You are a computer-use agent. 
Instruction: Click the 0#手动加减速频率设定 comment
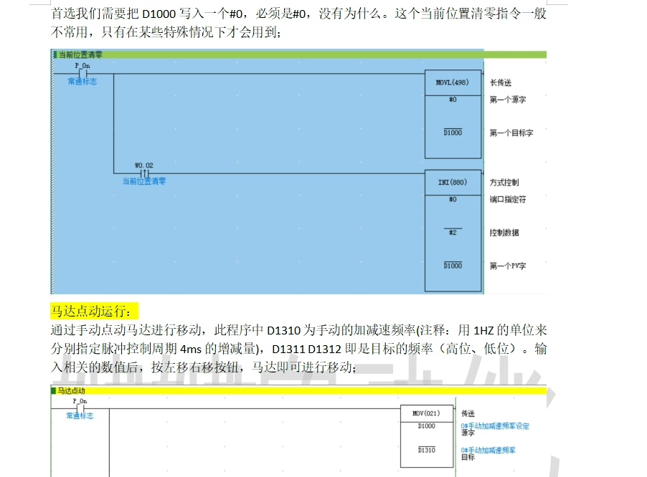495,426
